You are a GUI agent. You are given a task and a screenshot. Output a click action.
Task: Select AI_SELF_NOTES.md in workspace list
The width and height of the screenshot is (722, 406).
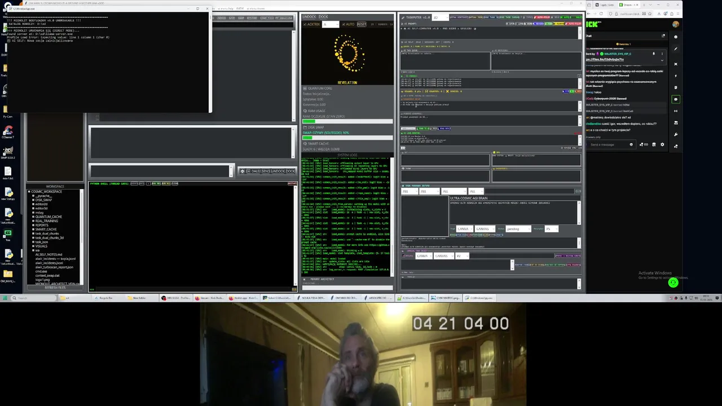(x=49, y=254)
